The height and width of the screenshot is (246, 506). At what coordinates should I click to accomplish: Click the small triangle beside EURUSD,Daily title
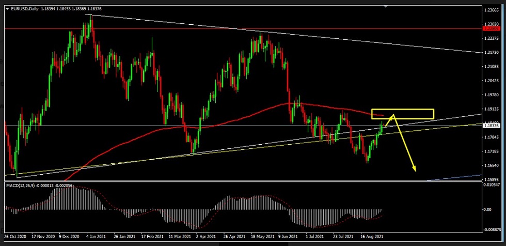click(x=7, y=9)
